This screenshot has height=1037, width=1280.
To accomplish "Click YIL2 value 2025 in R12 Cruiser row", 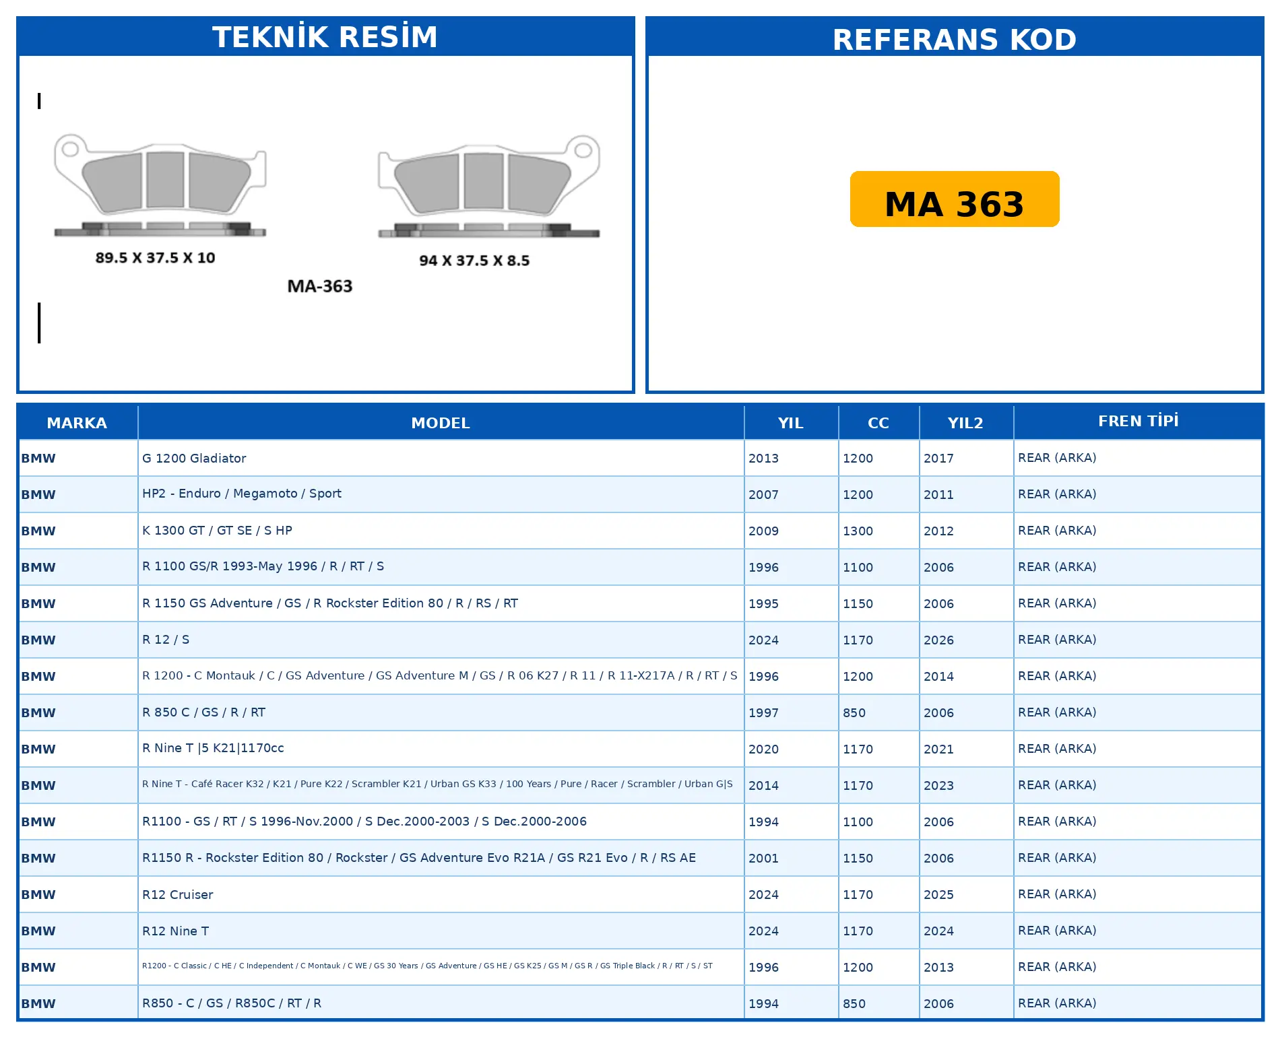I will [x=938, y=895].
